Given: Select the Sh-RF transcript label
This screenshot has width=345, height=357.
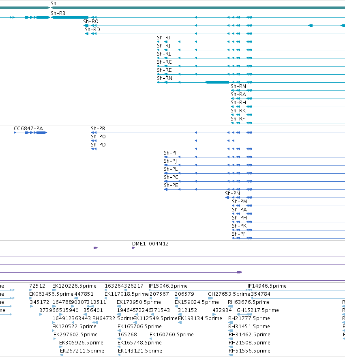Looking at the screenshot, I should click(238, 119).
